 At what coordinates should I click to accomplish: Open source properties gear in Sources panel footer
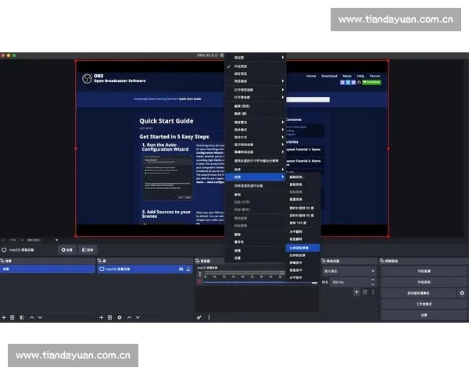pos(120,317)
